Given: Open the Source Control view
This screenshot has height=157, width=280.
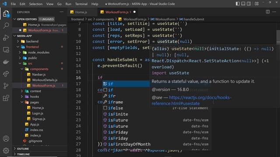Looking at the screenshot, I should click(6, 86).
